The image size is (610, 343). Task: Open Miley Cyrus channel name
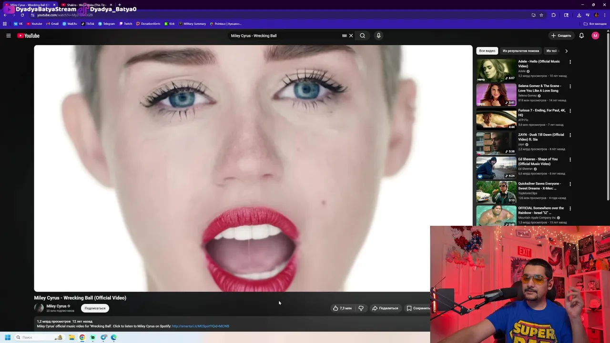56,306
